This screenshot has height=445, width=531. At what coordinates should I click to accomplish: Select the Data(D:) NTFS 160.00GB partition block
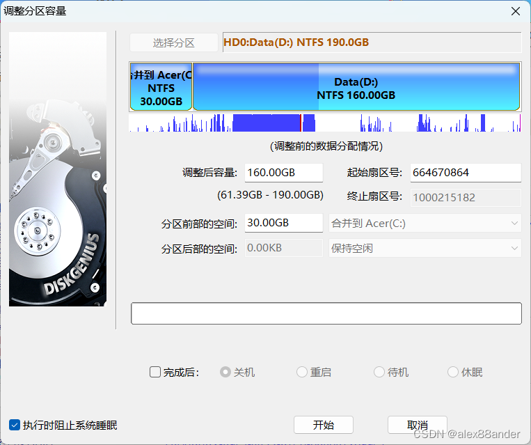coord(356,87)
